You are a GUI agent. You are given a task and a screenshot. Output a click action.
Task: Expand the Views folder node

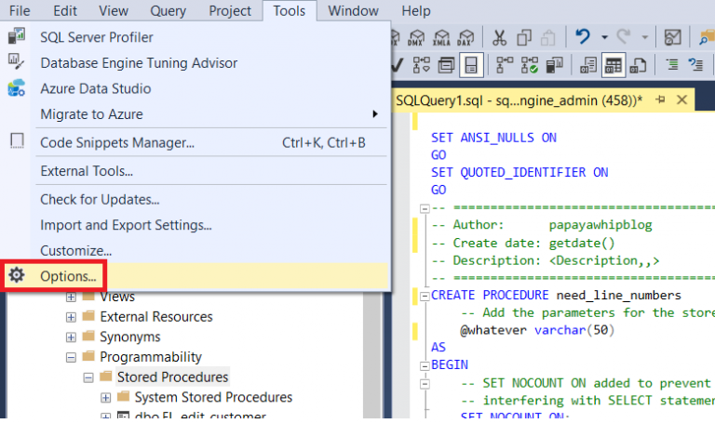click(71, 297)
